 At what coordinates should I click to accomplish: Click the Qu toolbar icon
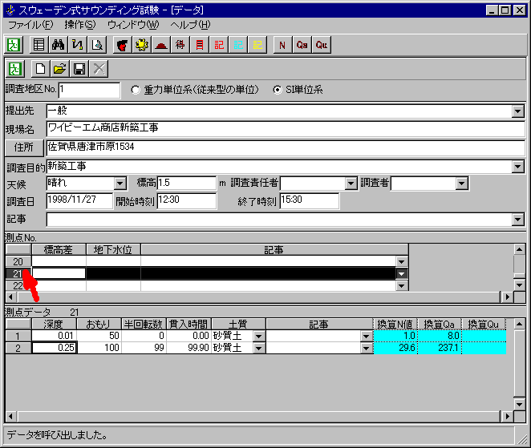tap(322, 45)
